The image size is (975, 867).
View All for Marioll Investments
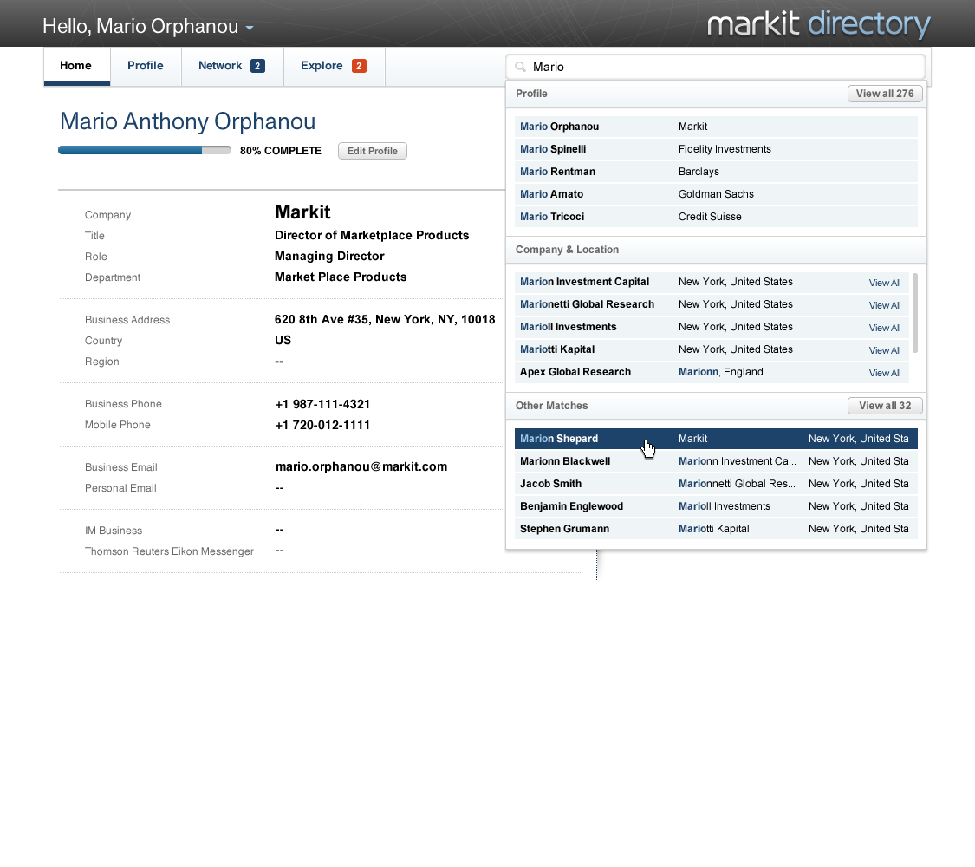pos(885,327)
